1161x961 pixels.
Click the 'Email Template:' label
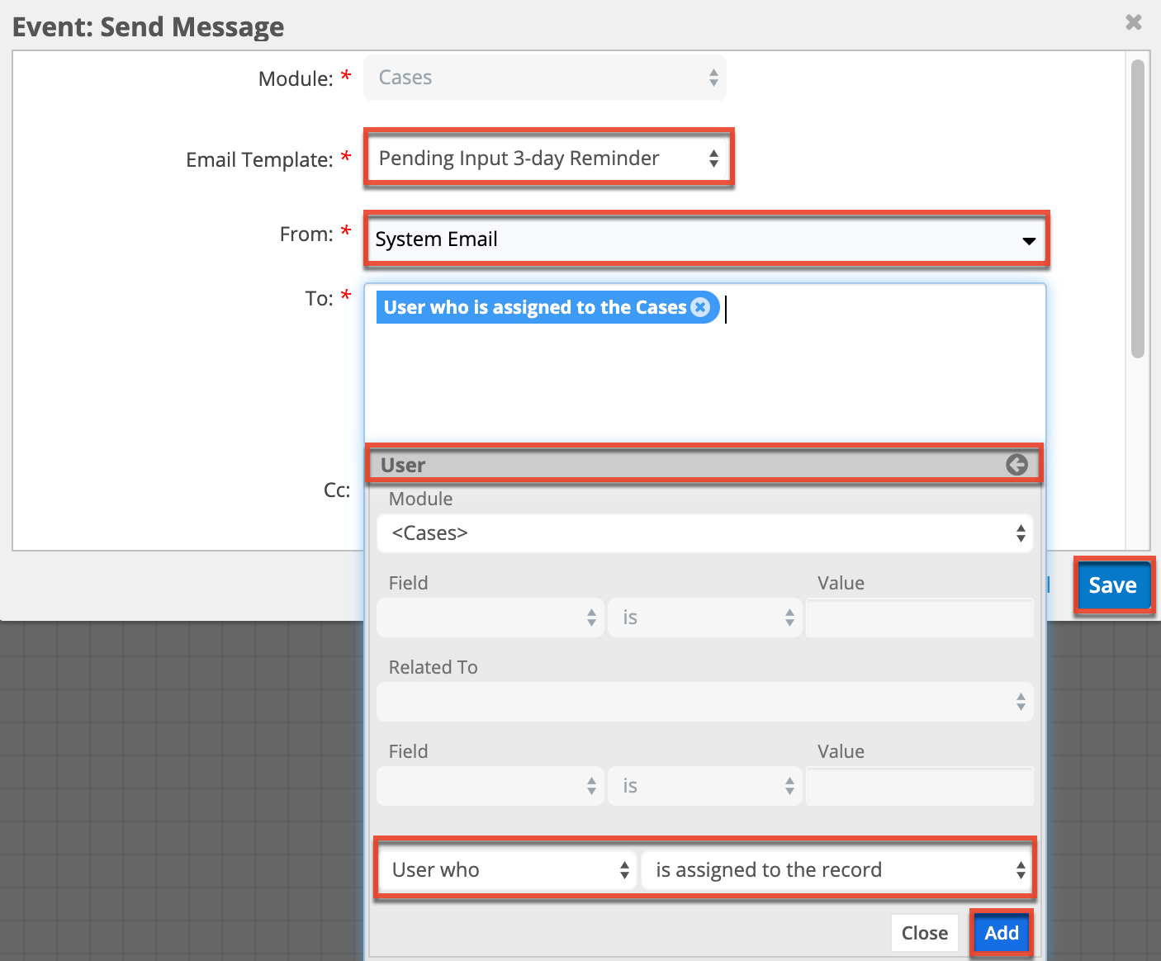pyautogui.click(x=259, y=159)
